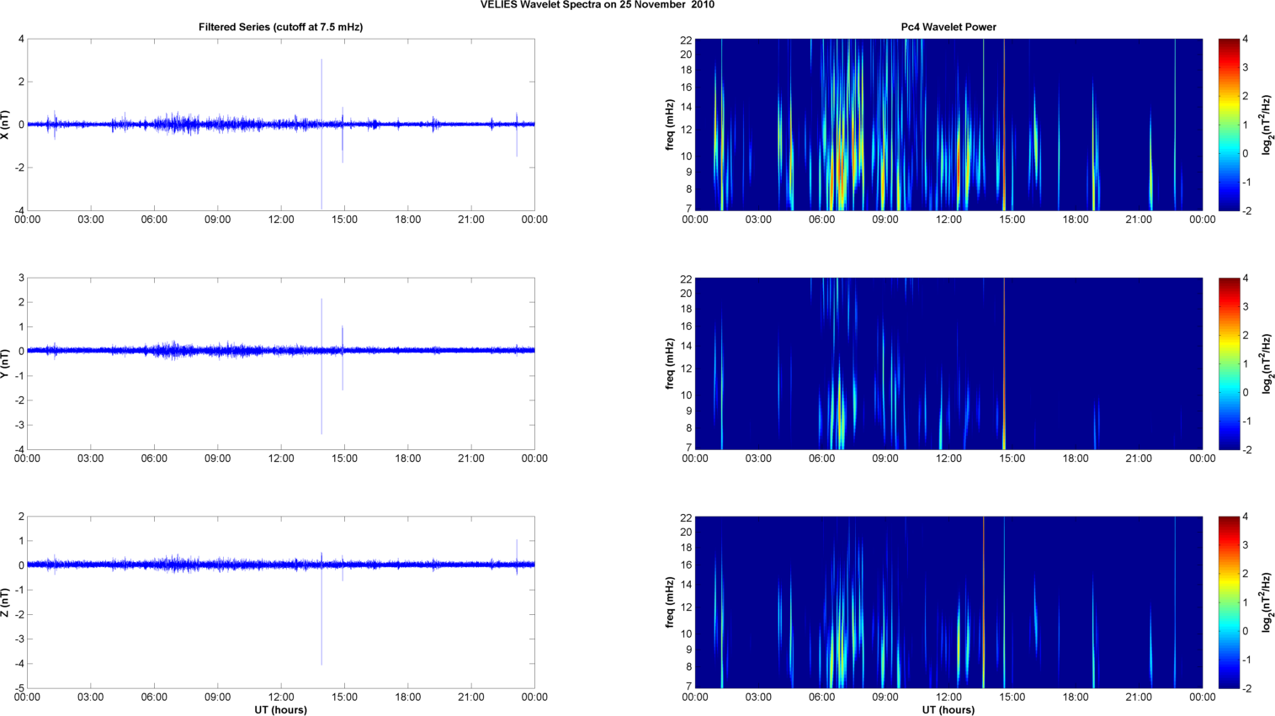The image size is (1275, 716).
Task: Click the middle spectrogram's color bar
Action: 1229,363
